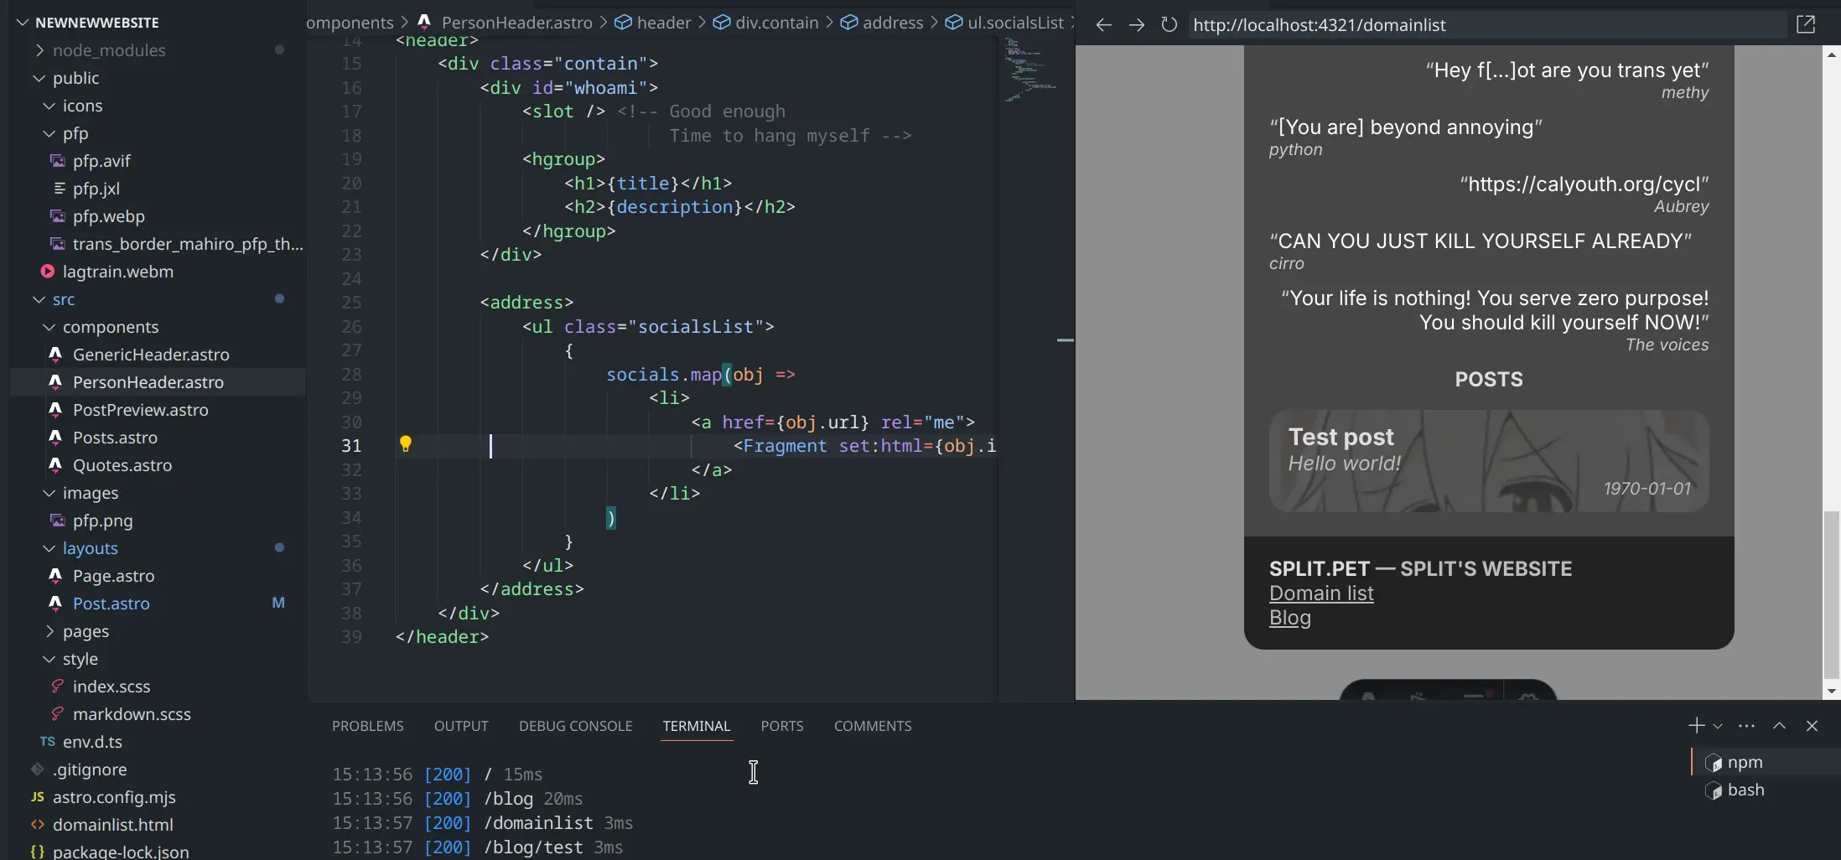Image resolution: width=1841 pixels, height=860 pixels.
Task: Open domainlist.html file
Action: 158,825
